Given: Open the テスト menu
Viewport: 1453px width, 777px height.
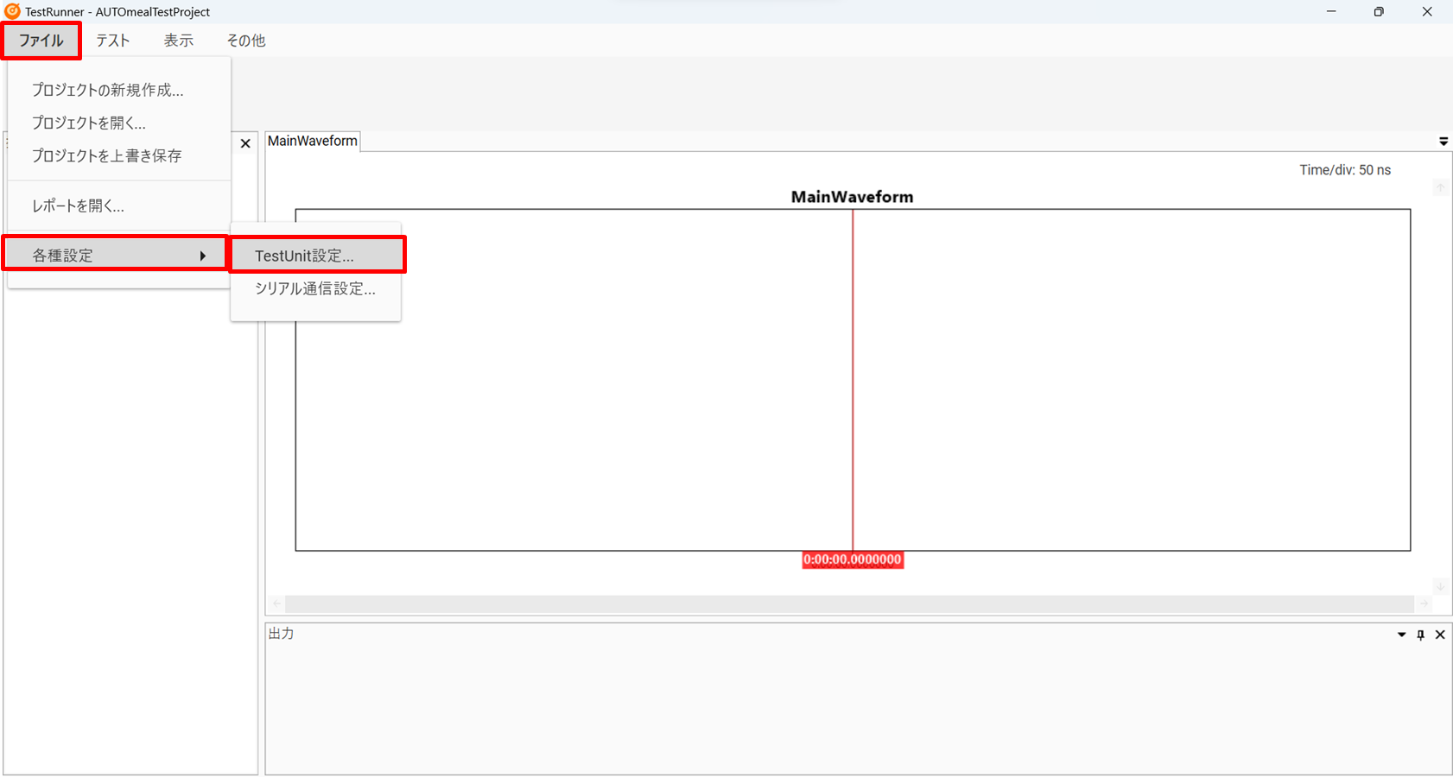Looking at the screenshot, I should [112, 41].
